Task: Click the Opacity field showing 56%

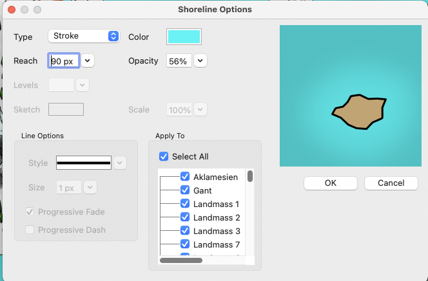Action: (x=178, y=61)
